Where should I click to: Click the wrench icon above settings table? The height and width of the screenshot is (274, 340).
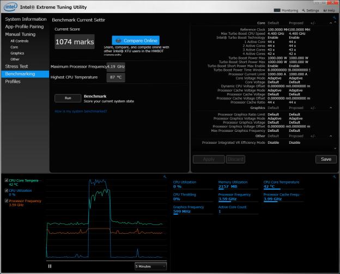pyautogui.click(x=334, y=18)
